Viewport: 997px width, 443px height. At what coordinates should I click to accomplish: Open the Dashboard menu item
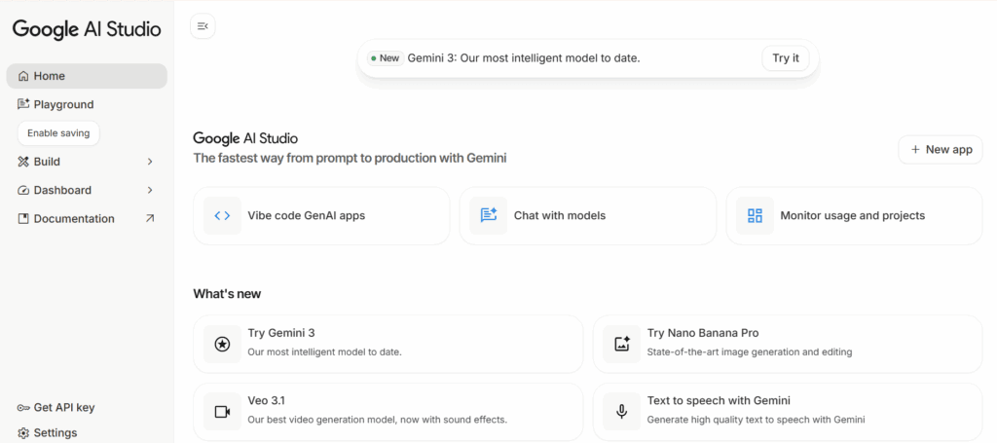coord(87,190)
